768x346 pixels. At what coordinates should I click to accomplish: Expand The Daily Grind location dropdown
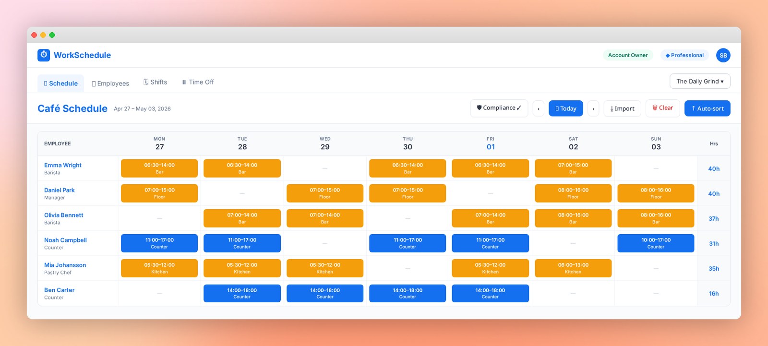click(700, 81)
